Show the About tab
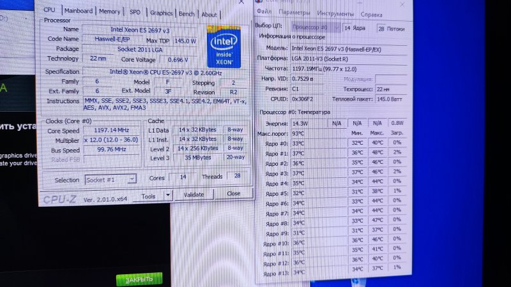The width and height of the screenshot is (511, 287). (x=209, y=15)
